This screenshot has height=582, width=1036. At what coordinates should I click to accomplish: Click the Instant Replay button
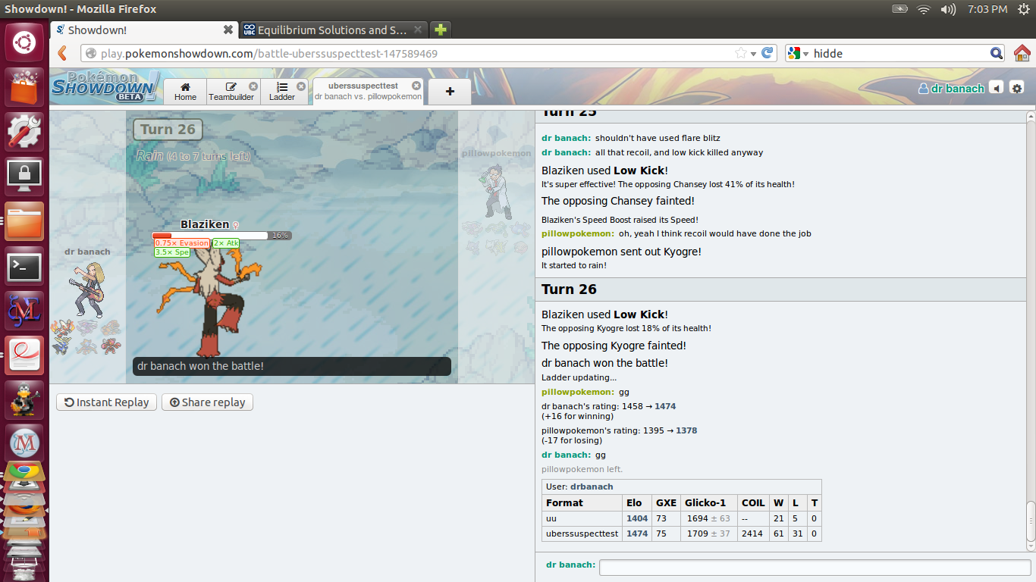[107, 402]
